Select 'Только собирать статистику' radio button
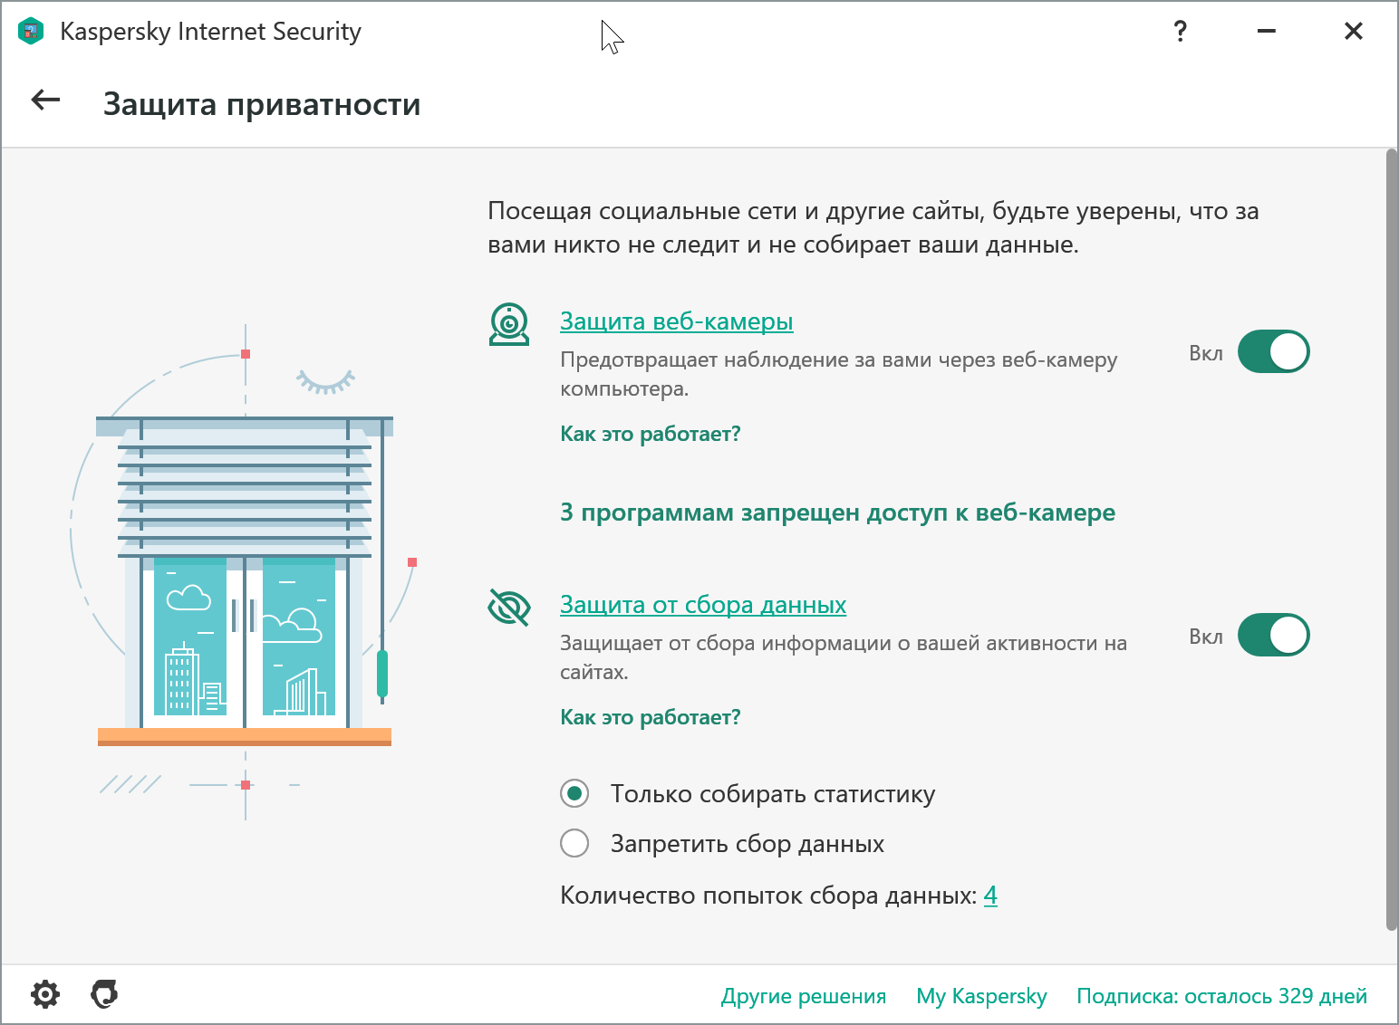Screen dimensions: 1399x1025 574,794
